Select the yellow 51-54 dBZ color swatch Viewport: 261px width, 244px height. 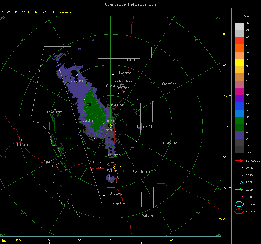click(239, 63)
